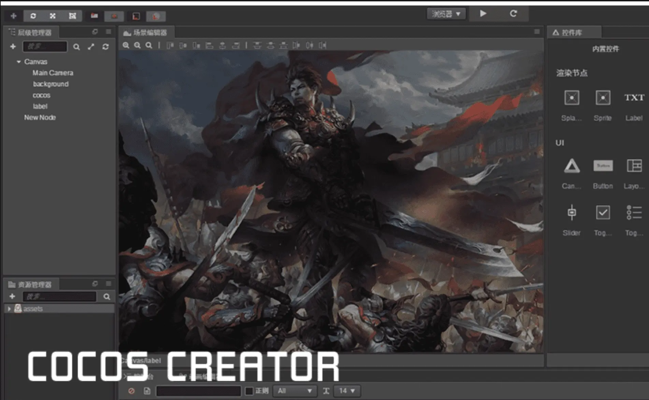Add a Sprite node from widget library
This screenshot has height=400, width=649.
(x=603, y=98)
